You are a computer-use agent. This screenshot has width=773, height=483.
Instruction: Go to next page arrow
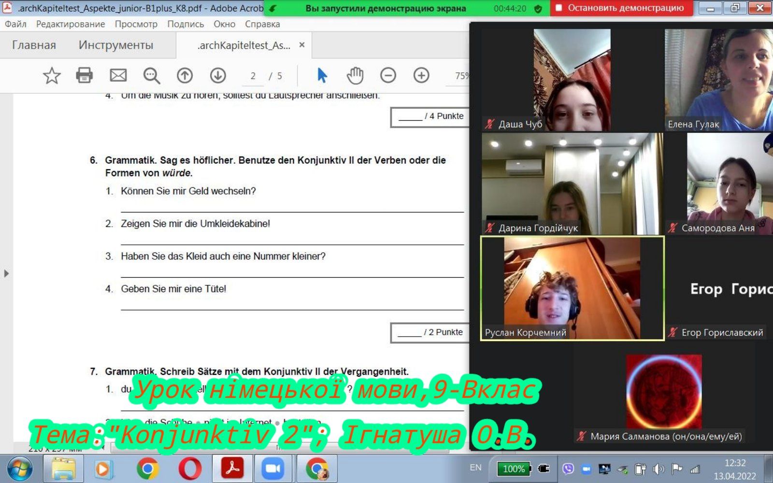click(218, 75)
